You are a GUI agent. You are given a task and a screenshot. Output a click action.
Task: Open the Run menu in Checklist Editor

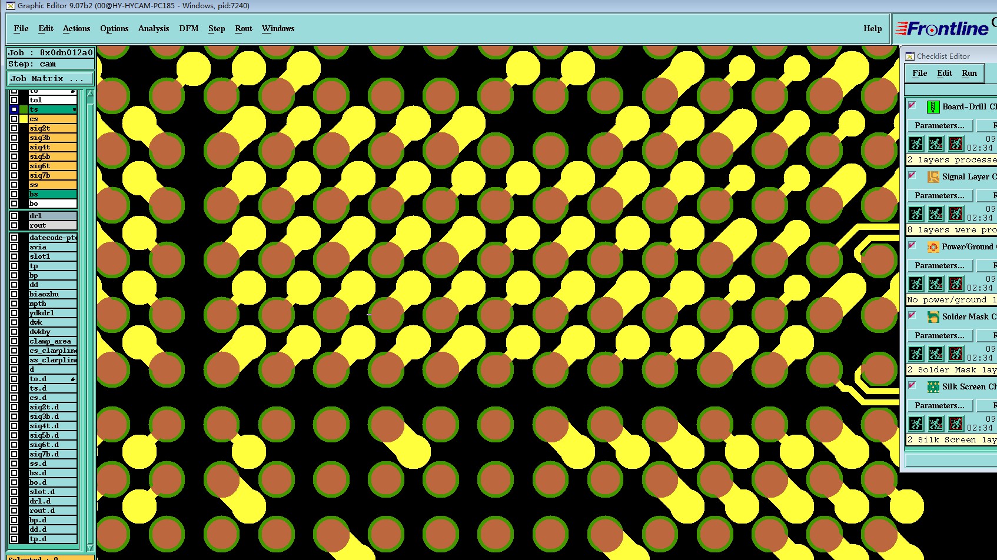969,73
